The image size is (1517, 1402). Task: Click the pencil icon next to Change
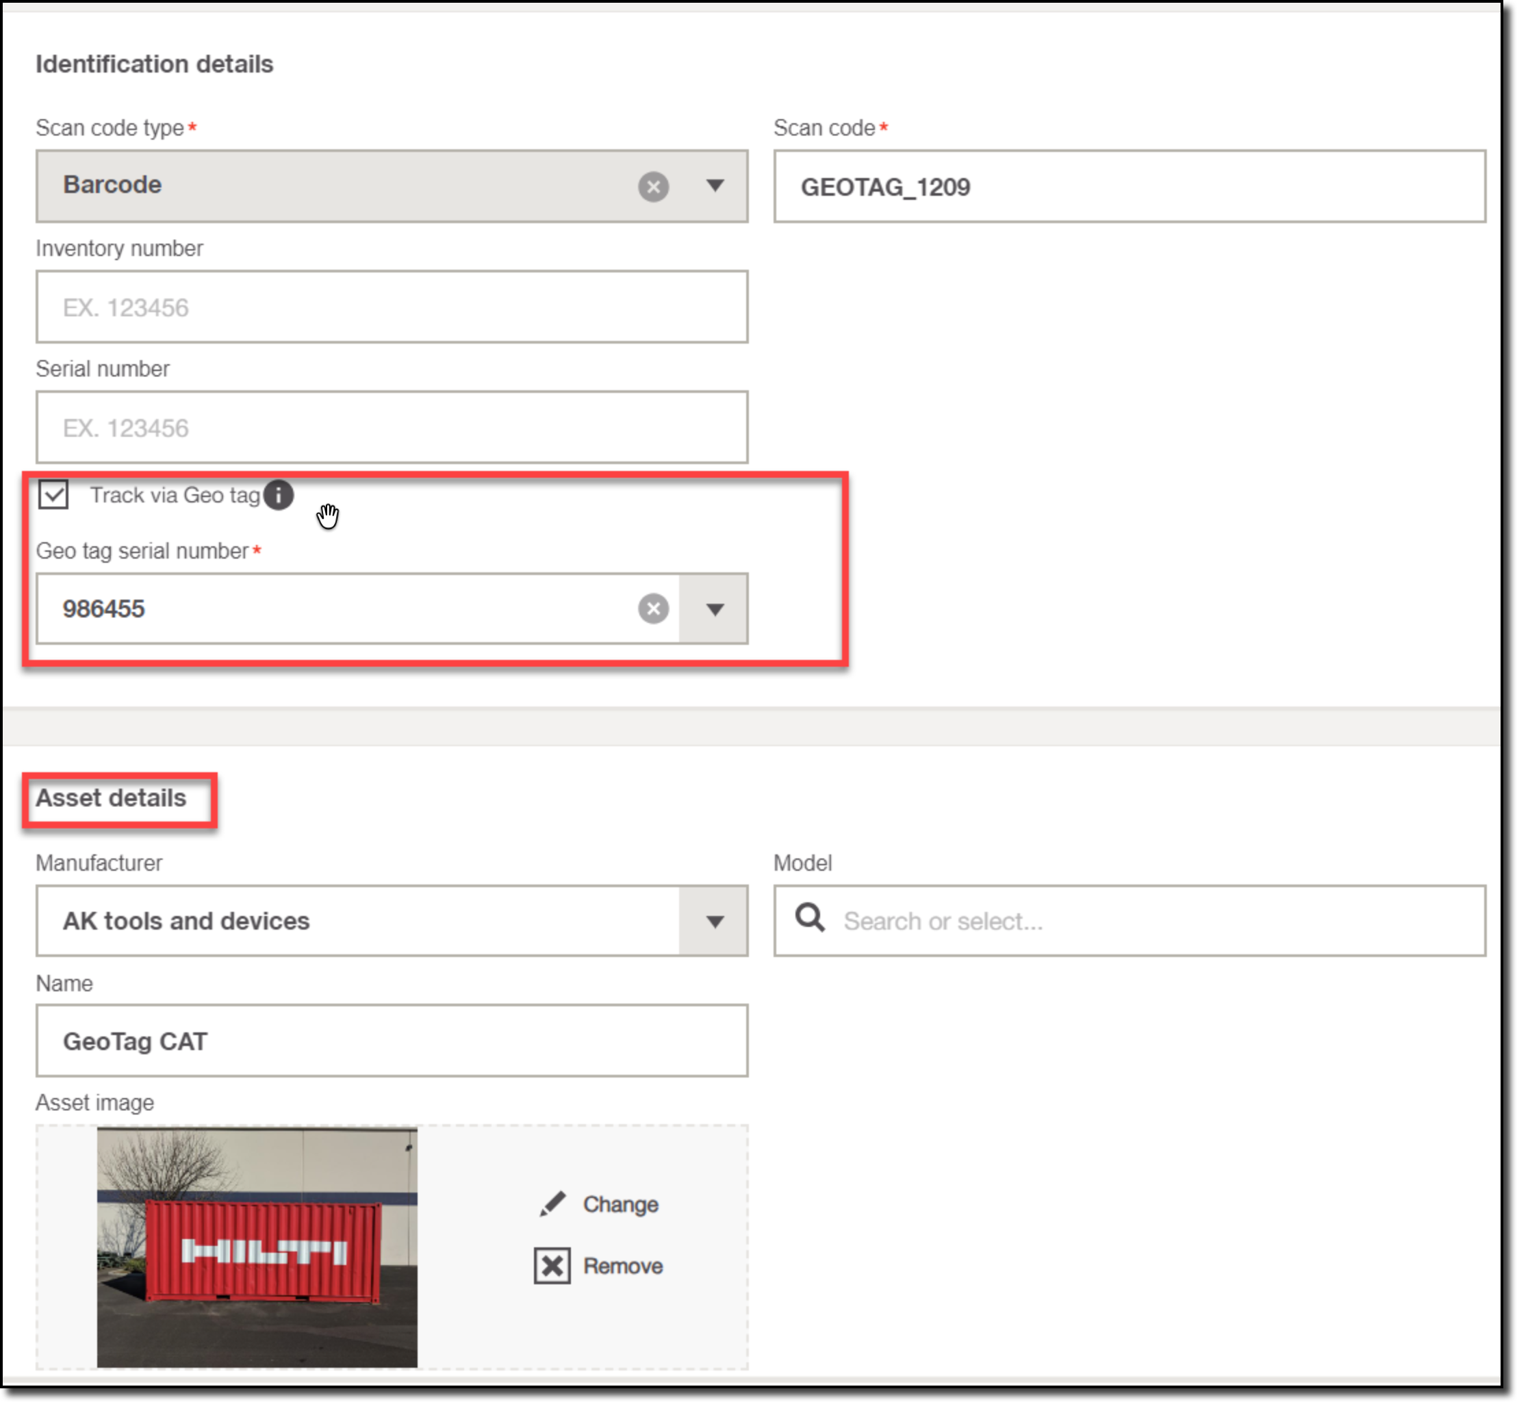pos(552,1204)
